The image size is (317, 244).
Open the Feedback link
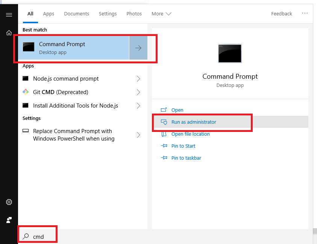281,13
